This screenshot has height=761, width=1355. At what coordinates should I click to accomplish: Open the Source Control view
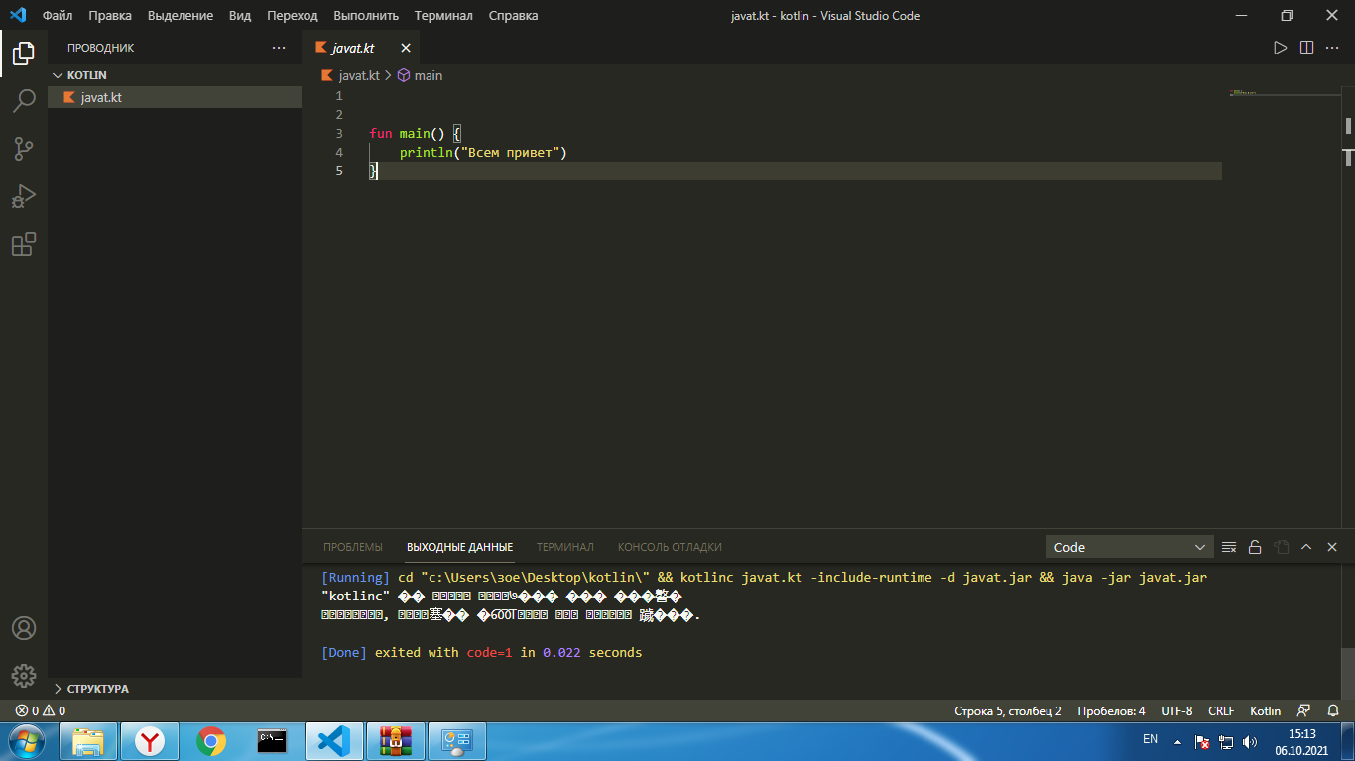24,149
